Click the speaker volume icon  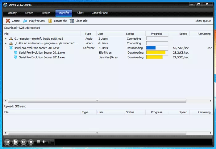point(44,142)
